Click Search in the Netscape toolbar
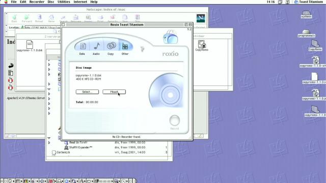Image resolution: width=326 pixels, height=183 pixels. (x=63, y=18)
